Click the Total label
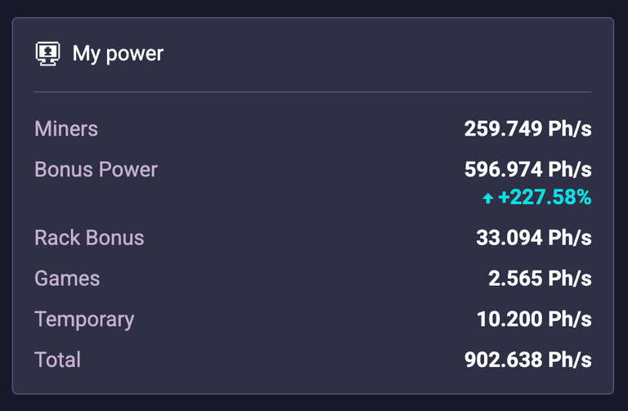The image size is (628, 411). (x=58, y=360)
